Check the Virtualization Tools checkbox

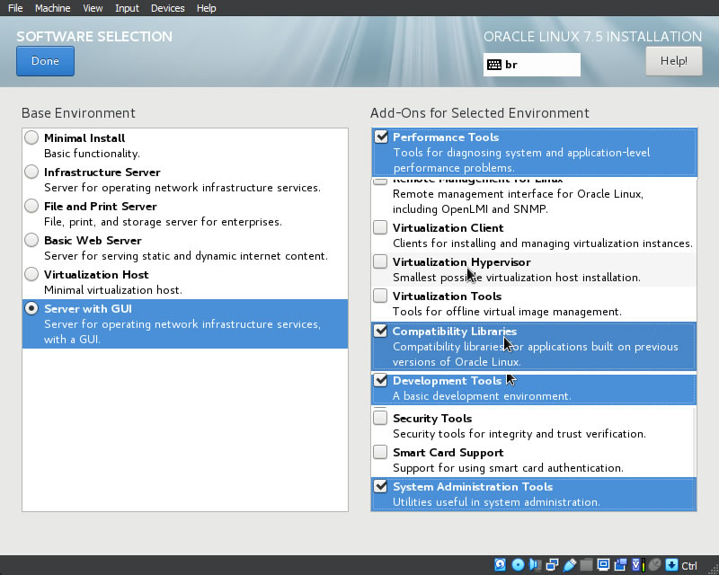click(380, 296)
